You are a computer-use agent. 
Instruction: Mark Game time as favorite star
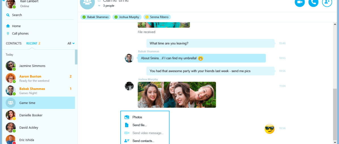pyautogui.click(x=99, y=1)
